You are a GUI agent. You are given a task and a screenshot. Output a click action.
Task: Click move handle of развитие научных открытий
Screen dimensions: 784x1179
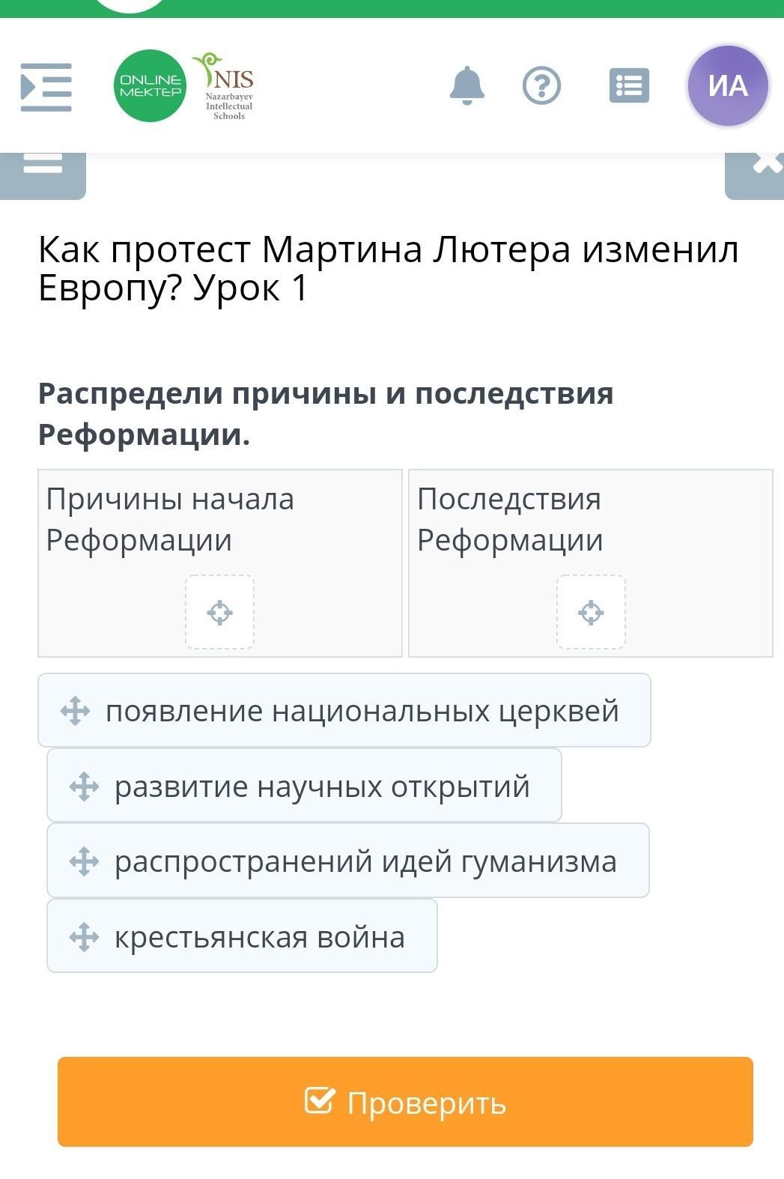click(85, 786)
